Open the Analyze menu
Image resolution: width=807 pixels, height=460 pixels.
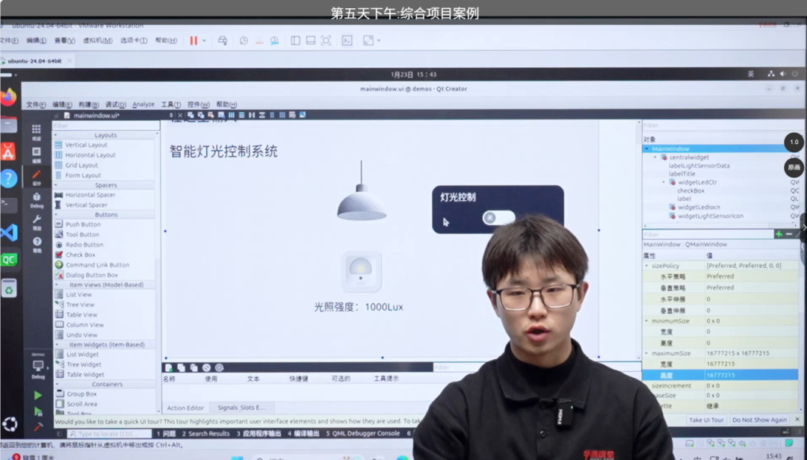[x=143, y=105]
